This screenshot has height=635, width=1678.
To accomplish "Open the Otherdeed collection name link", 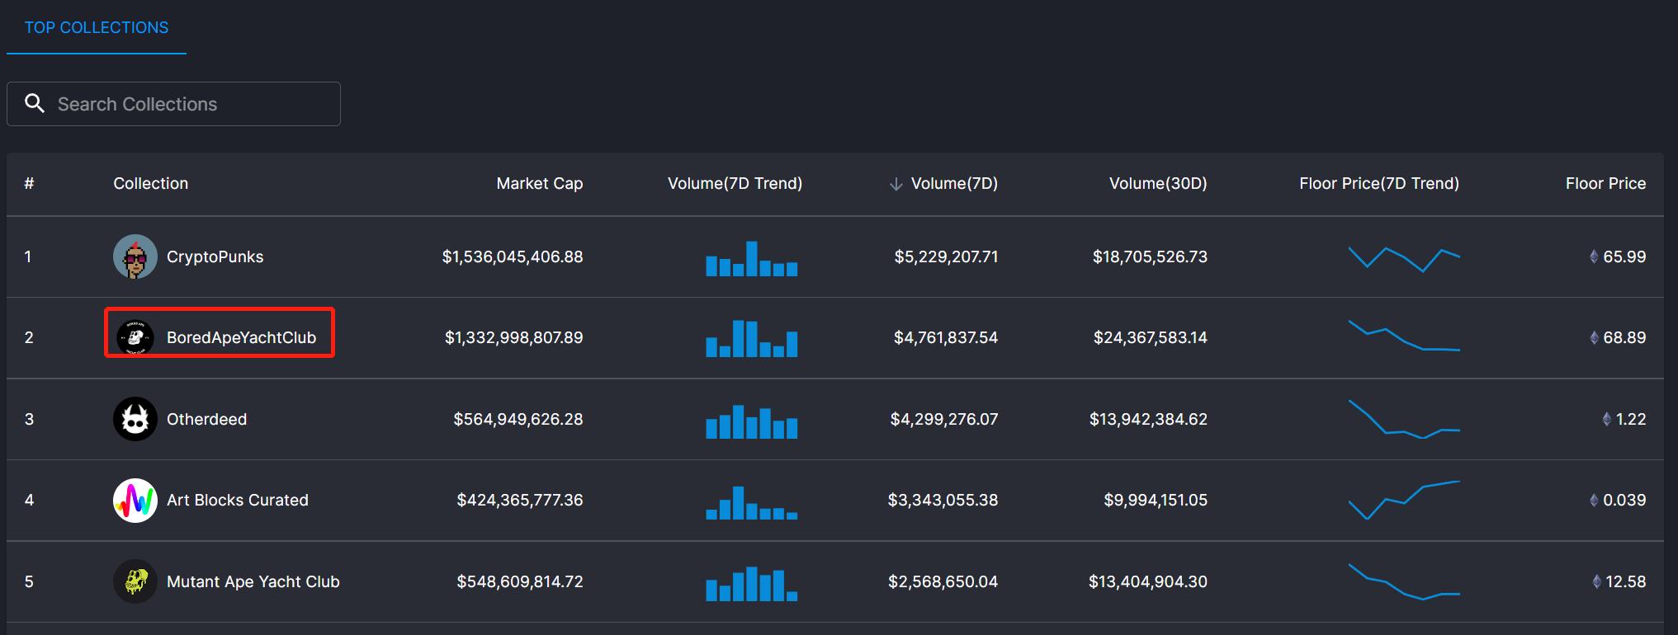I will pyautogui.click(x=206, y=419).
